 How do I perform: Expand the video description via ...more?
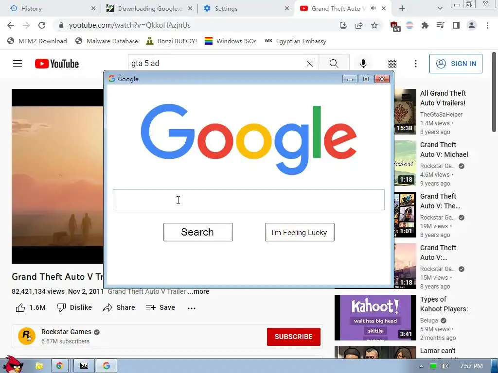(x=198, y=291)
